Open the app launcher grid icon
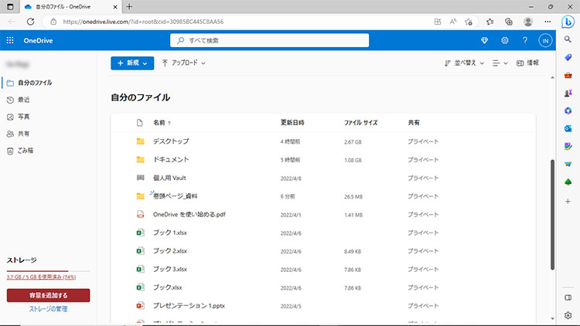 10,40
